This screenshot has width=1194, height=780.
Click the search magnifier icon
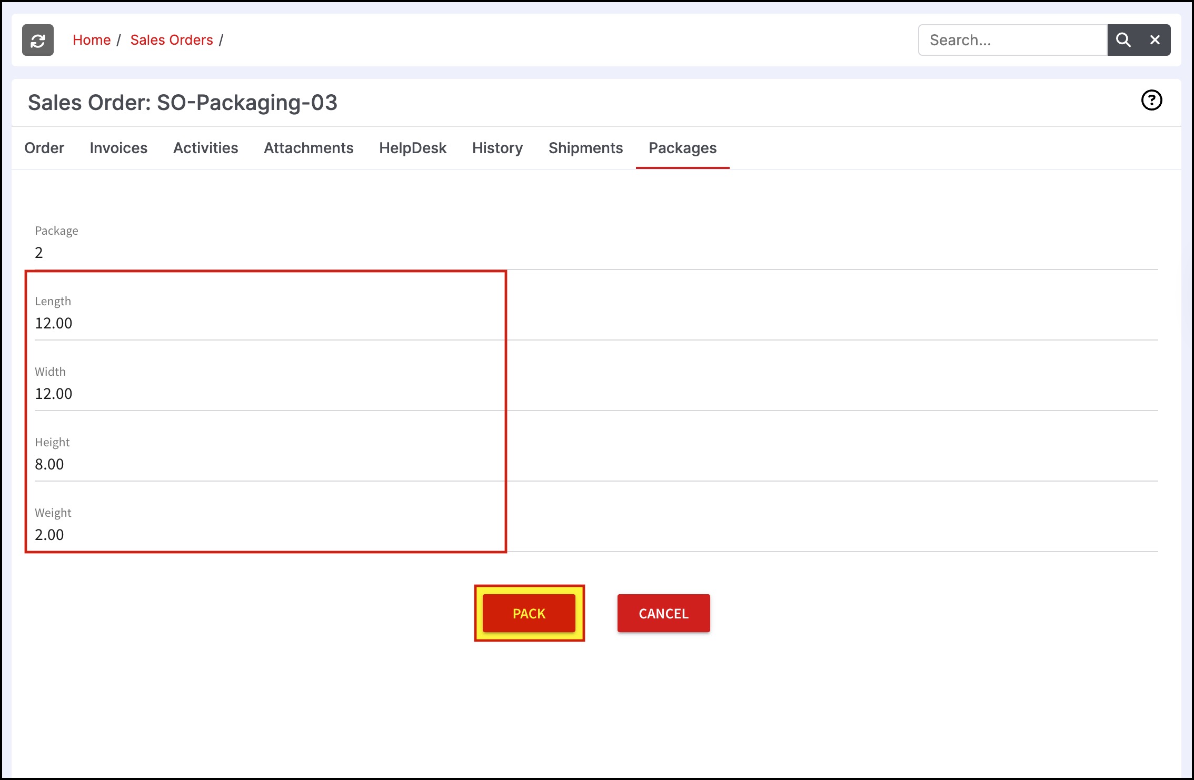[x=1123, y=40]
